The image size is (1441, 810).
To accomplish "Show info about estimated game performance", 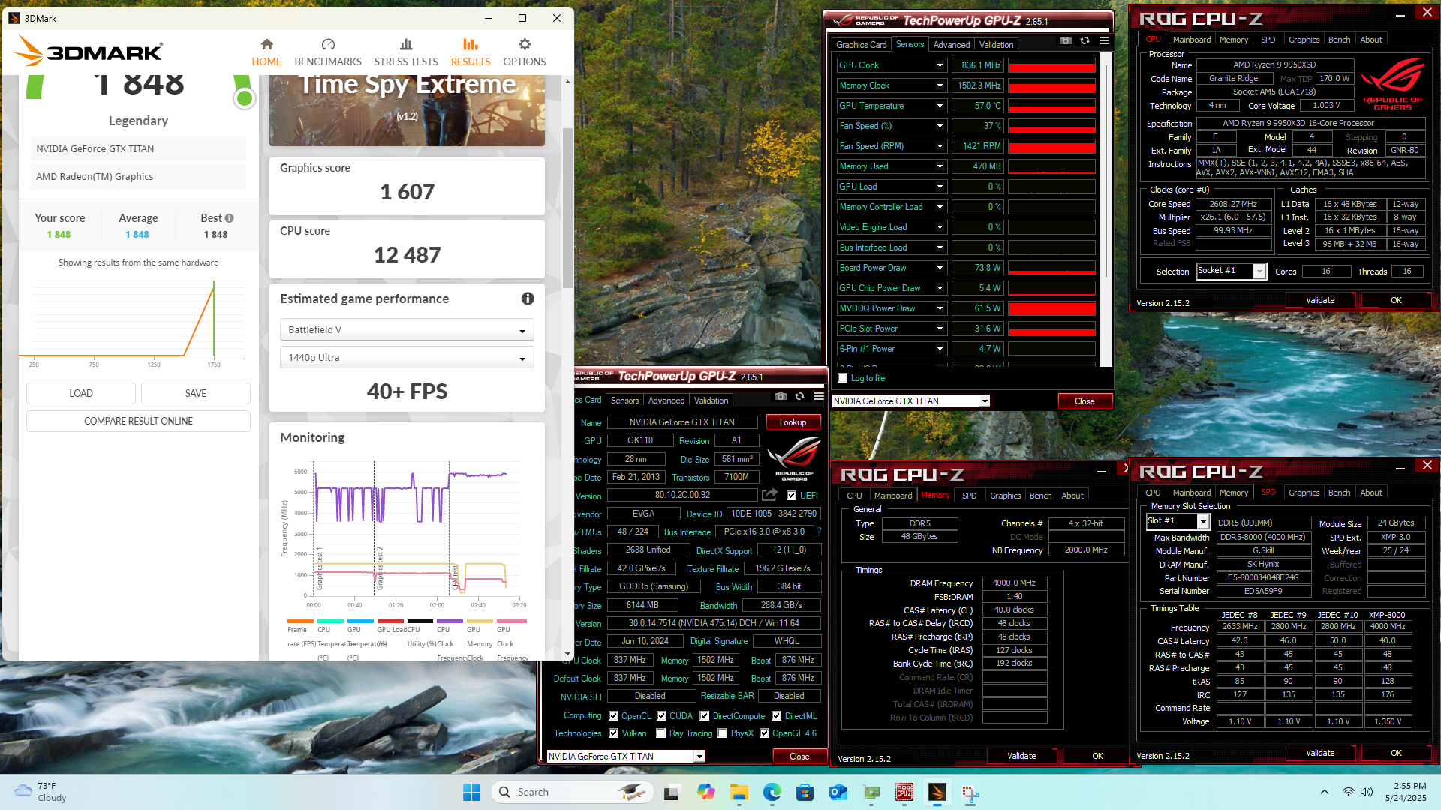I will coord(528,298).
